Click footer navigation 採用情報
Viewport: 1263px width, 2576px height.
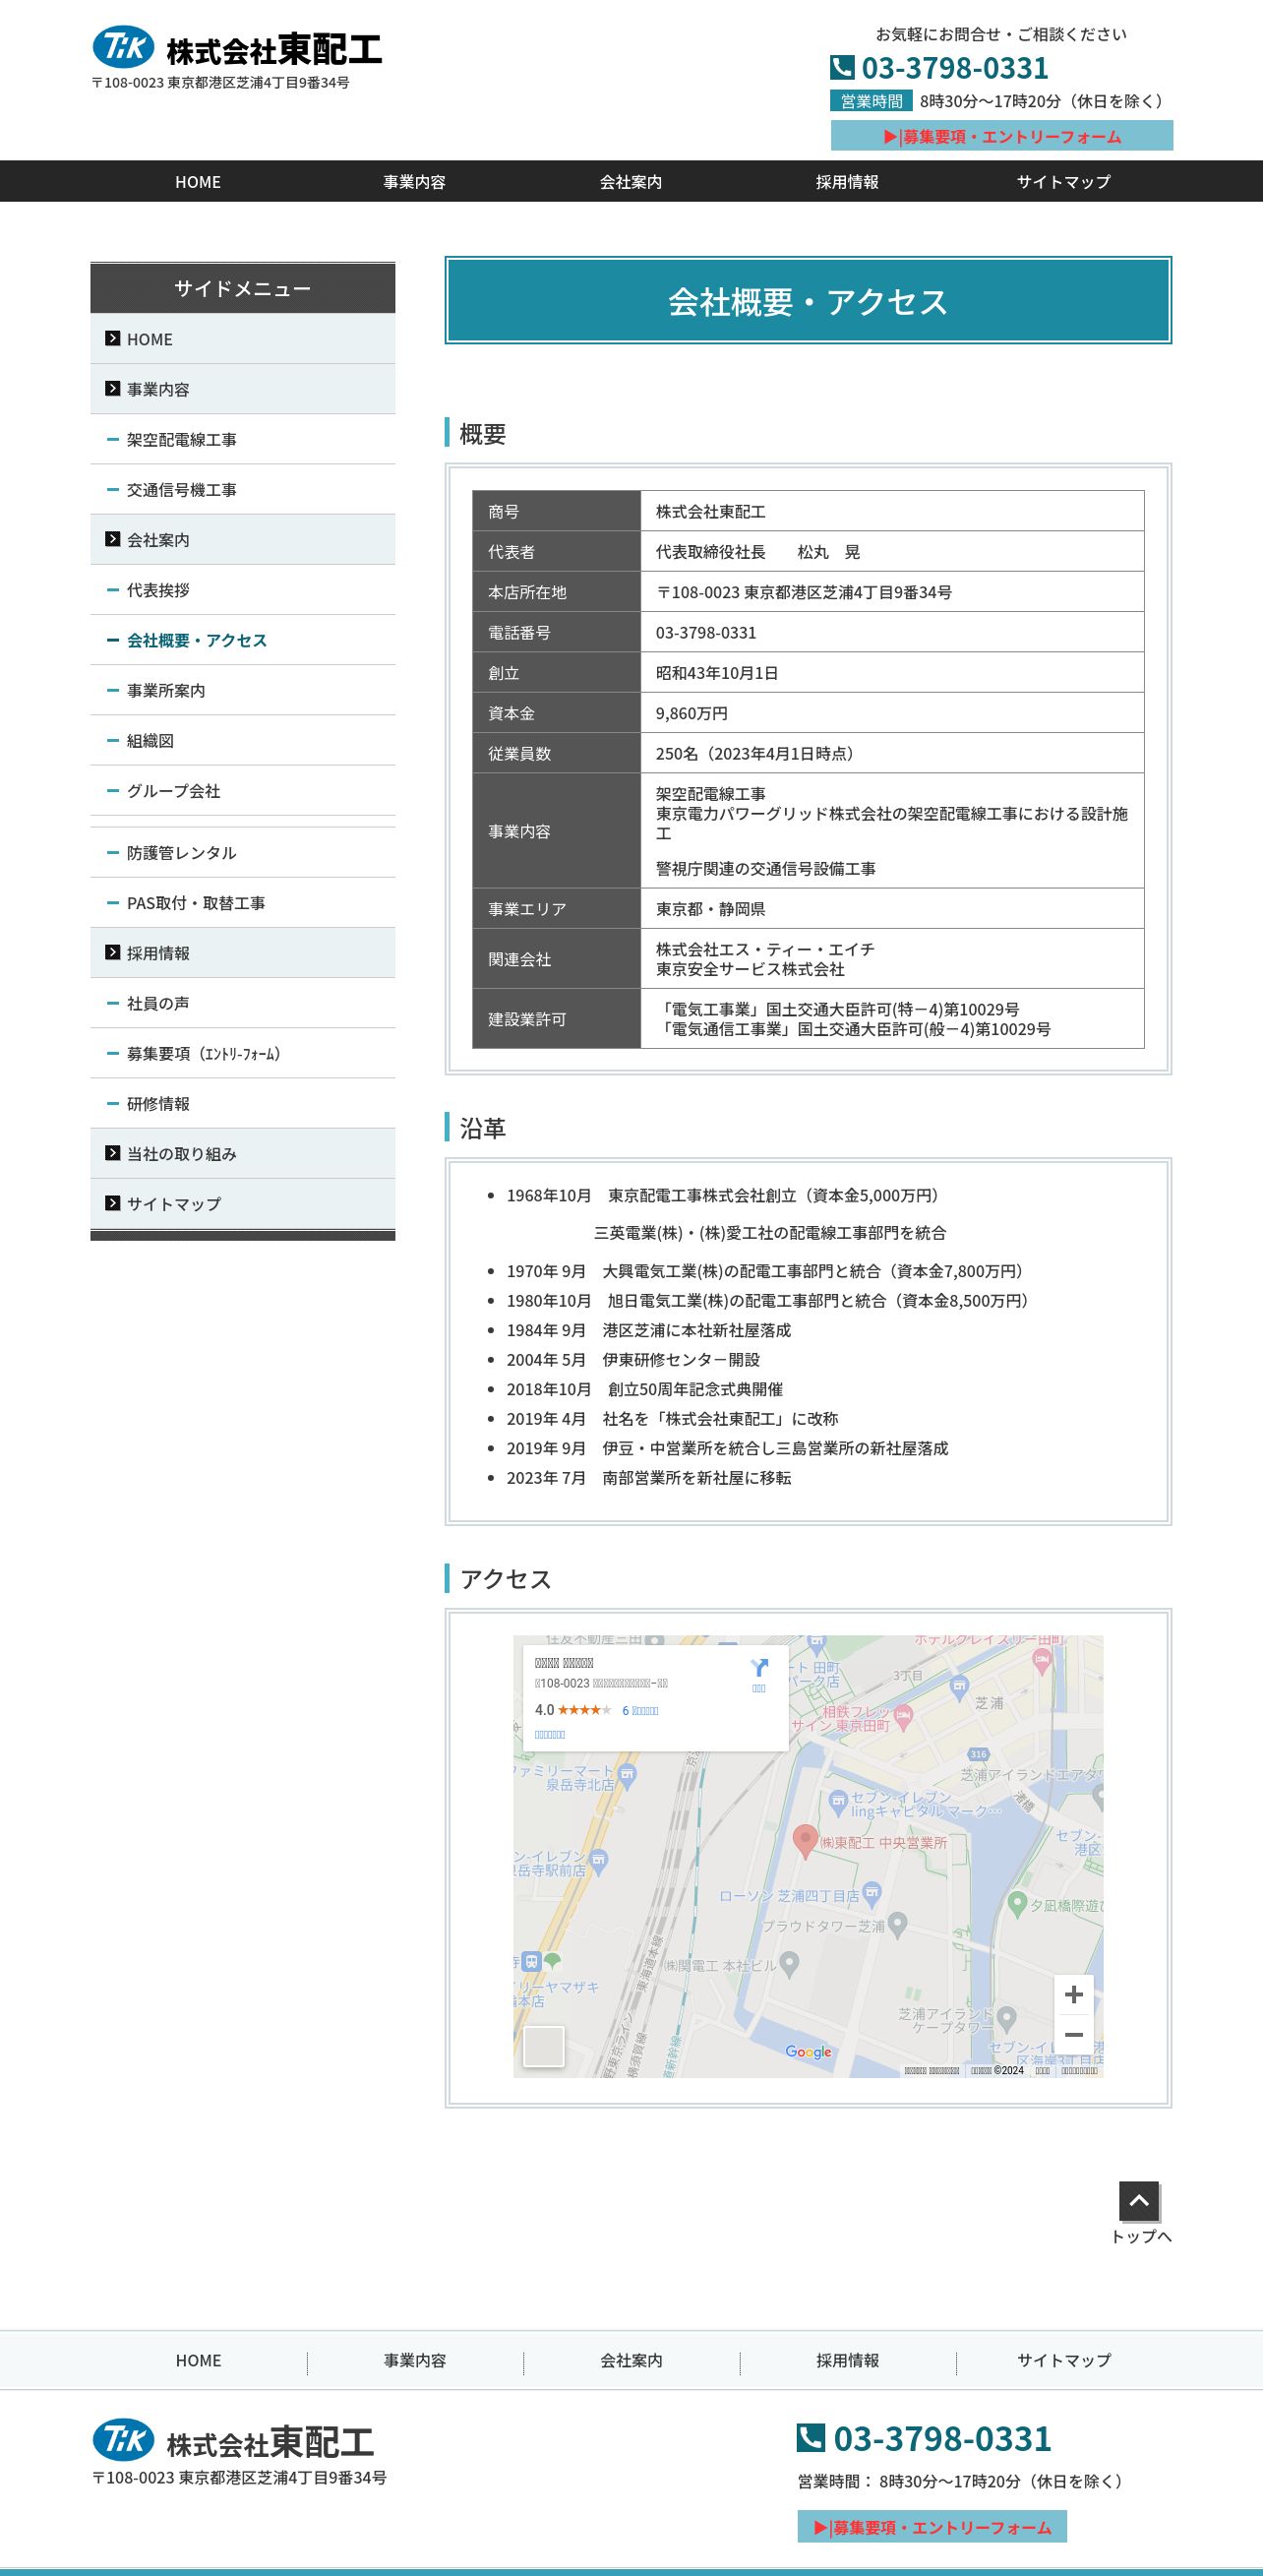click(x=848, y=2360)
